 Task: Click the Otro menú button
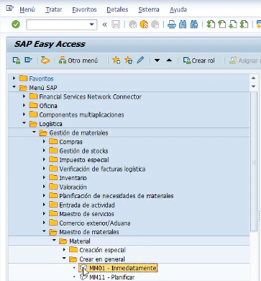click(x=78, y=60)
